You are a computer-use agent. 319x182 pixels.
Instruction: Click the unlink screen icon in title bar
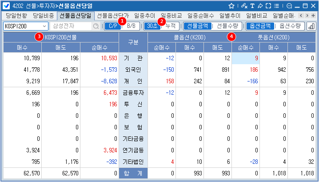pos(243,6)
